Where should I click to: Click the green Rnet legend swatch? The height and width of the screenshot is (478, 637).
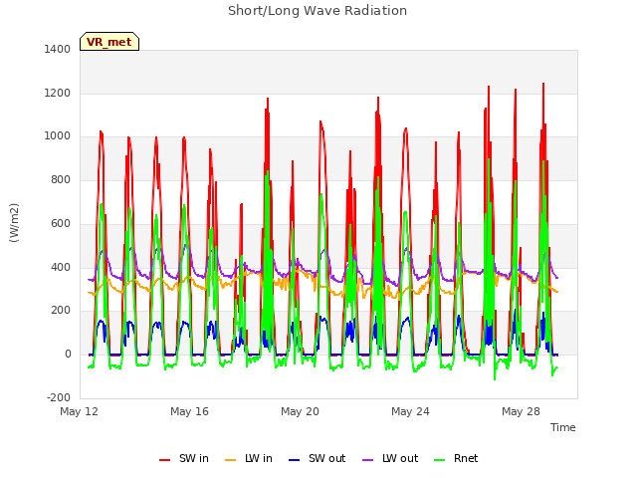[x=439, y=460]
